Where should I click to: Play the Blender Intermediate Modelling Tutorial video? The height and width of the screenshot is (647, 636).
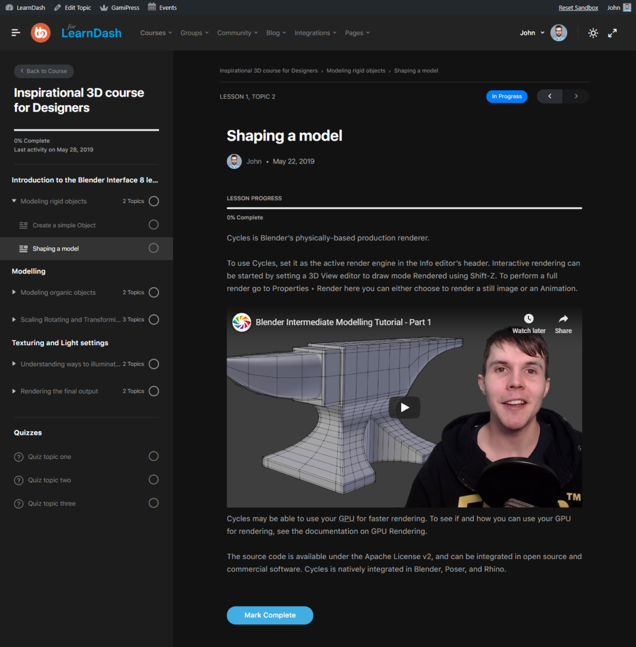[x=404, y=407]
